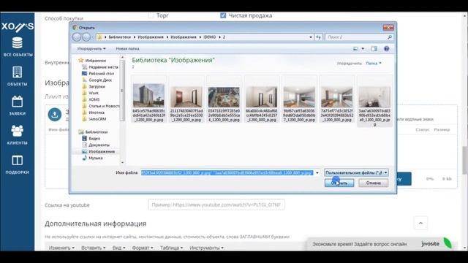
Task: Open the Инструменты editor menu
Action: 206,248
